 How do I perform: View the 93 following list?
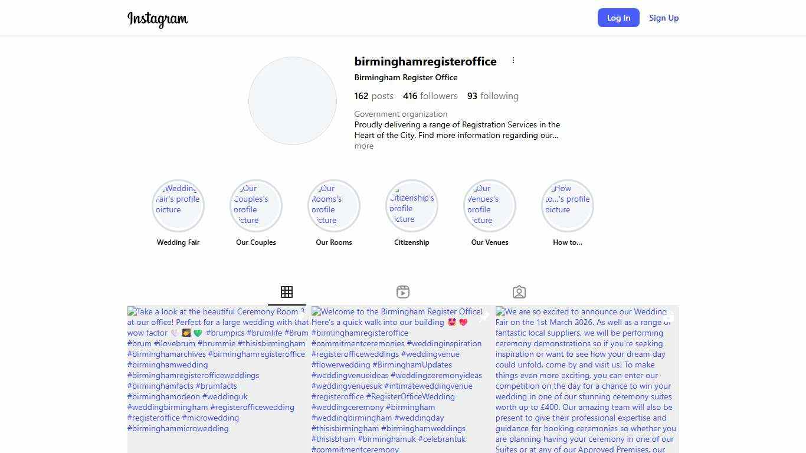click(x=493, y=96)
